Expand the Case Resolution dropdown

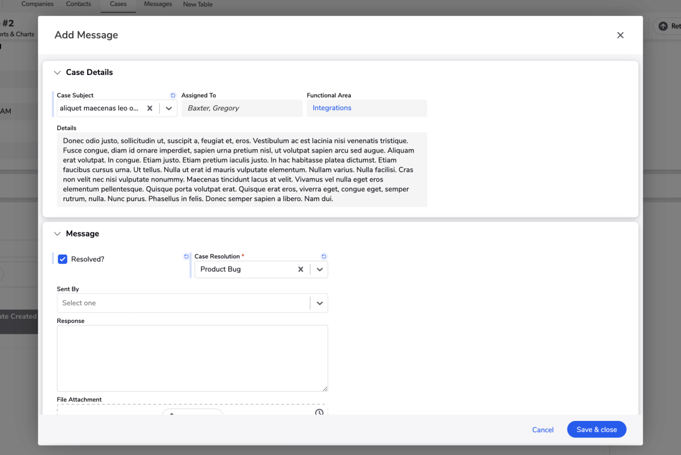(319, 270)
